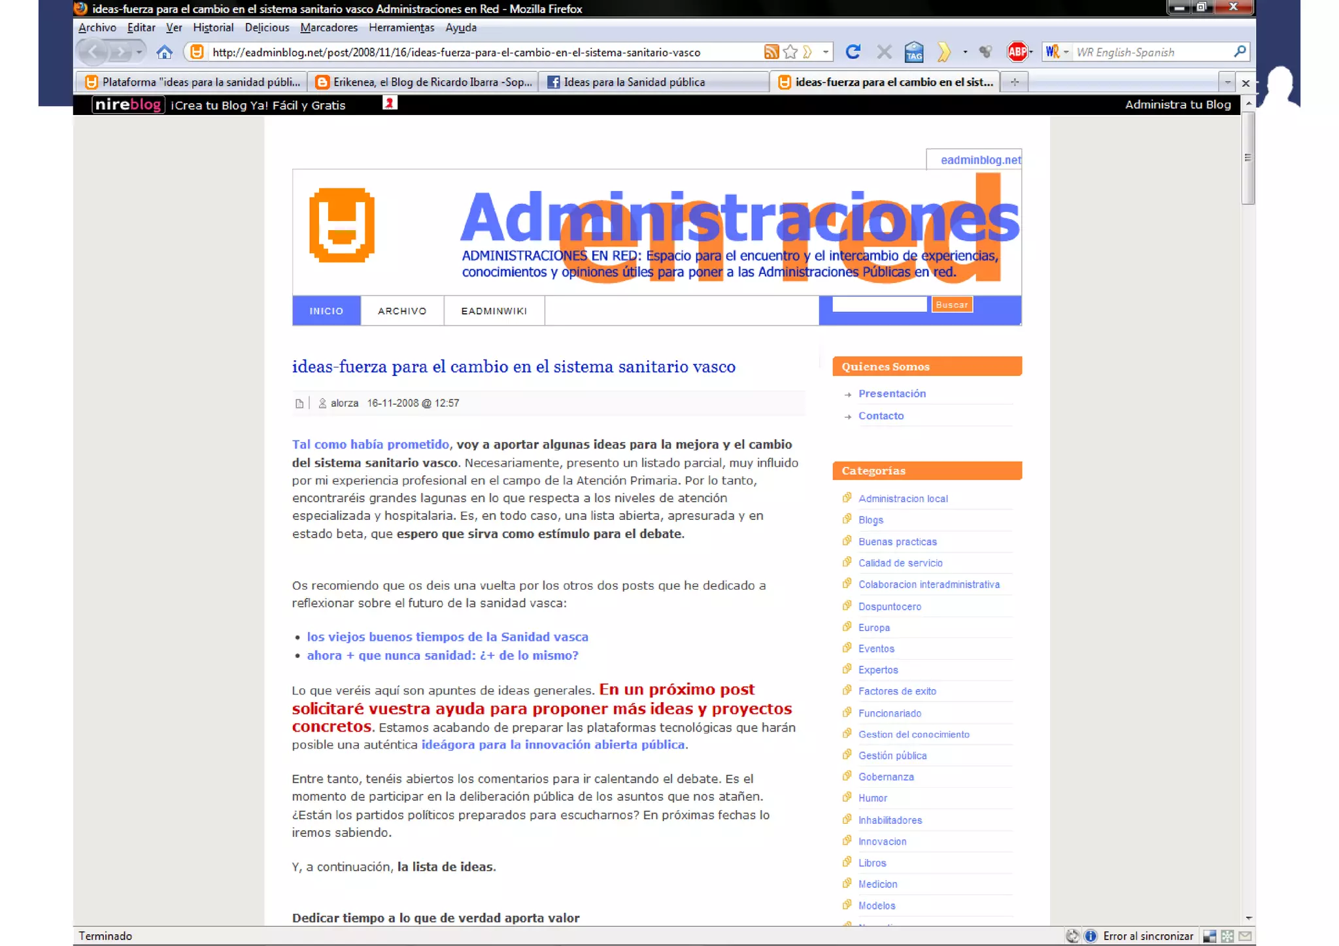The image size is (1339, 946).
Task: Open the list all tabs dropdown
Action: [x=1227, y=82]
